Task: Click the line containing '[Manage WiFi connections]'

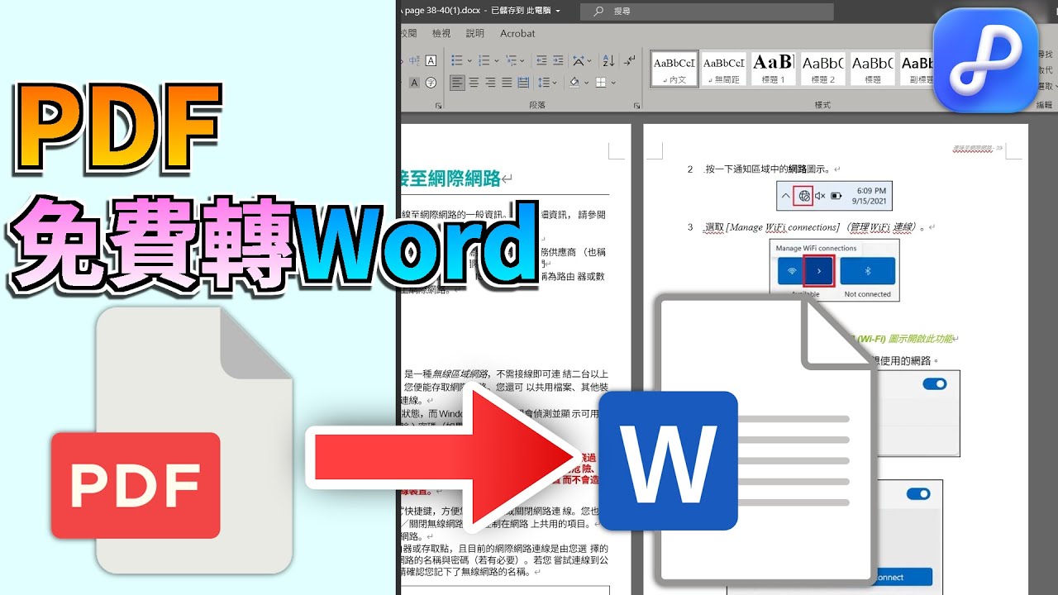Action: (x=814, y=227)
